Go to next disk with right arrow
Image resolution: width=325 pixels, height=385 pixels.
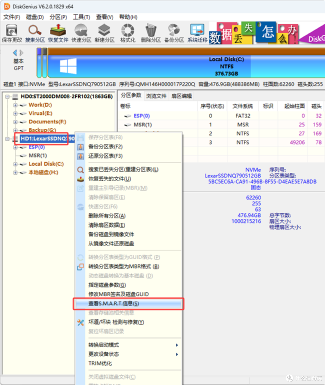(21, 53)
